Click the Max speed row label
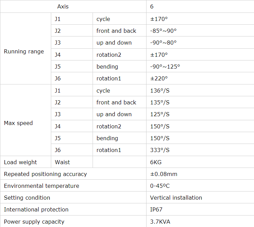The height and width of the screenshot is (227, 254). (18, 123)
